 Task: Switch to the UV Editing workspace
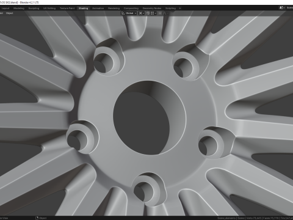tap(49, 9)
